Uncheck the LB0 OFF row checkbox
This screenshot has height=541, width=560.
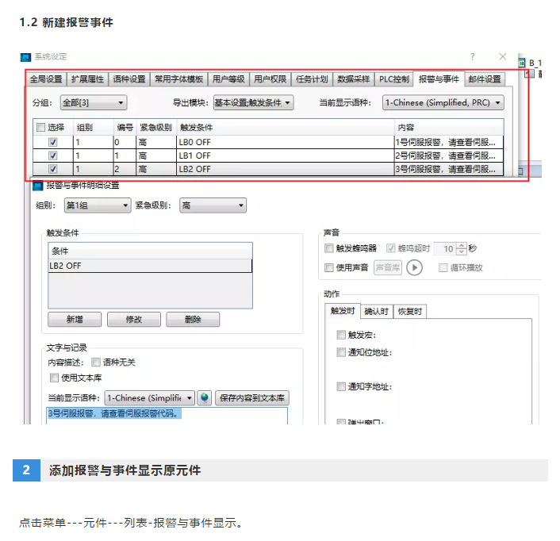pos(53,142)
